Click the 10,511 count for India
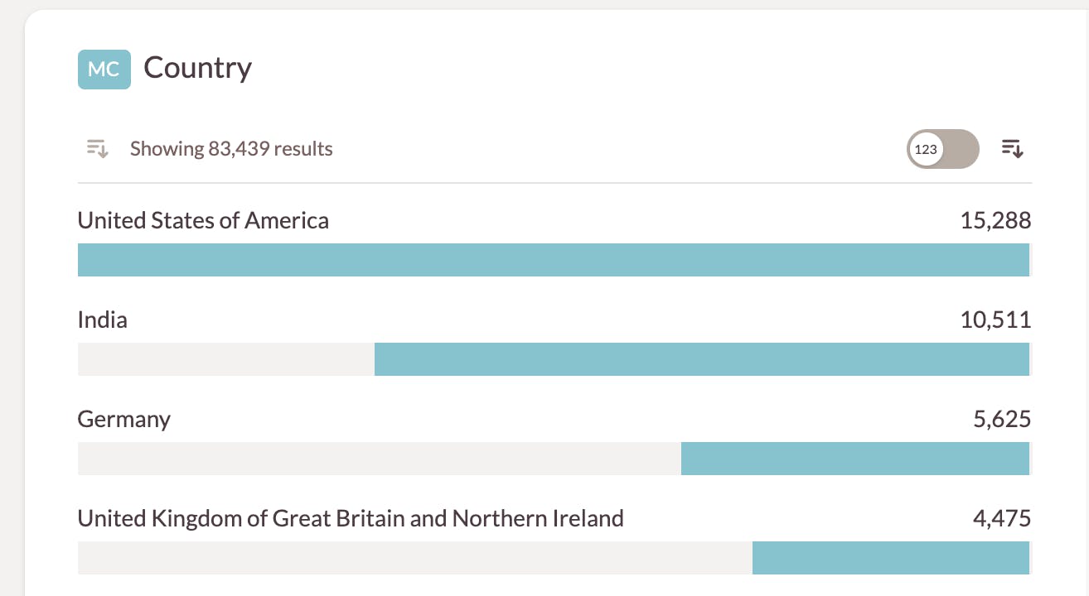1089x596 pixels. (x=995, y=320)
